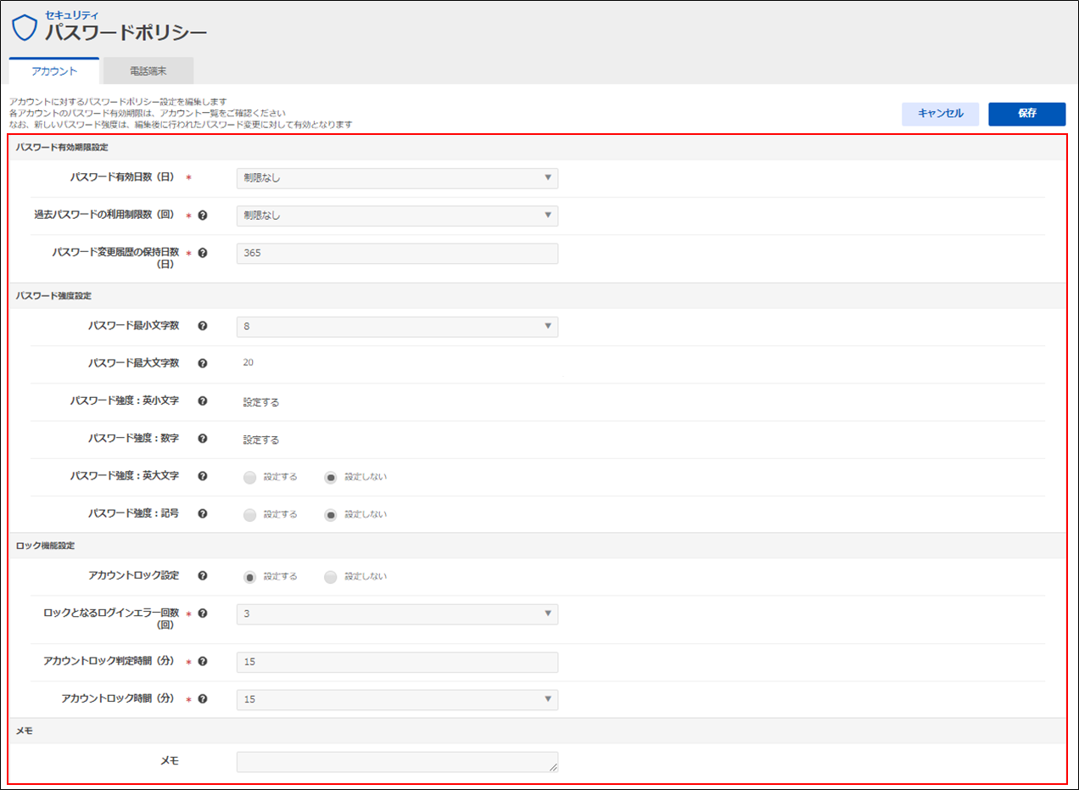Open help icon for アカウントロック設定
Image resolution: width=1079 pixels, height=790 pixels.
tap(203, 575)
